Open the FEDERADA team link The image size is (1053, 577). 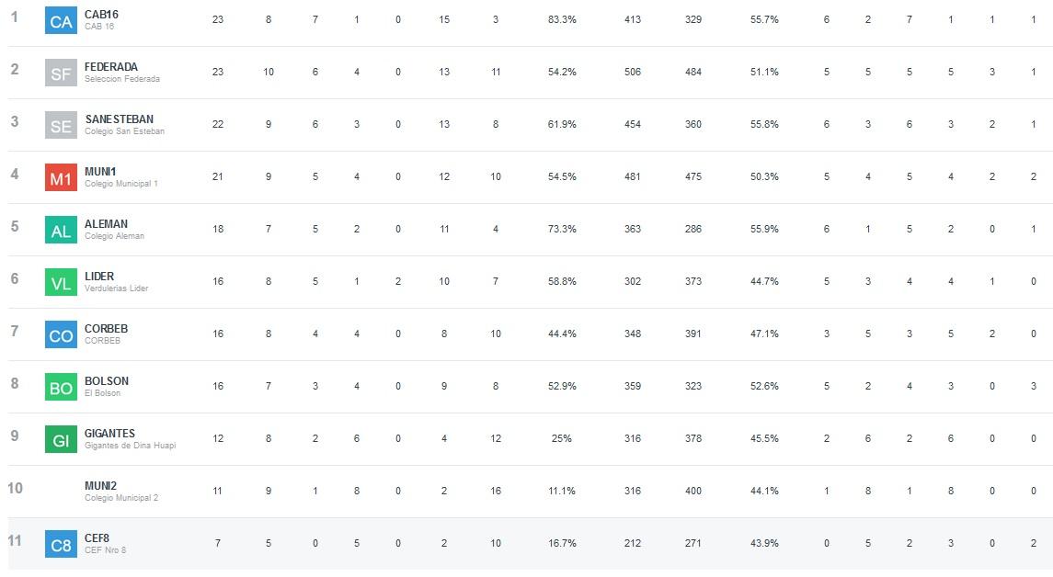tap(111, 67)
